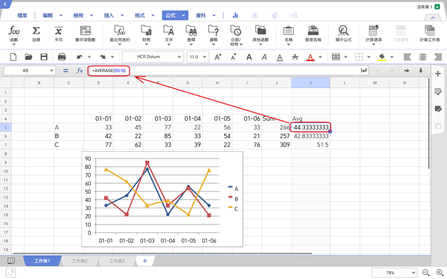Select cell showing 42.83333333
The image size is (447, 279).
(x=311, y=136)
